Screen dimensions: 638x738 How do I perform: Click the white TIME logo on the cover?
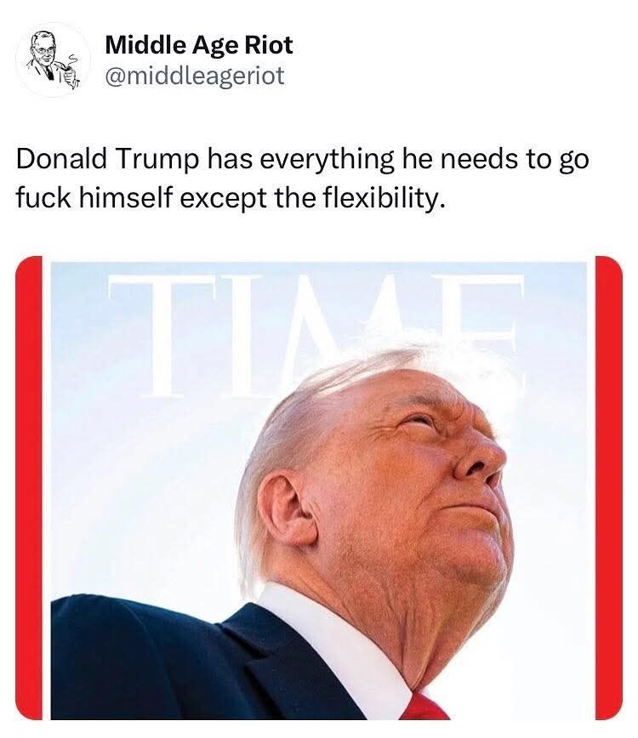(316, 335)
